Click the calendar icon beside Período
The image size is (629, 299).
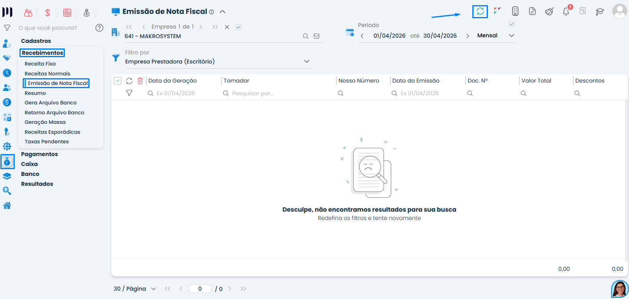[350, 33]
